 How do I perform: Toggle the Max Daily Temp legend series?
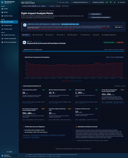point(67,81)
